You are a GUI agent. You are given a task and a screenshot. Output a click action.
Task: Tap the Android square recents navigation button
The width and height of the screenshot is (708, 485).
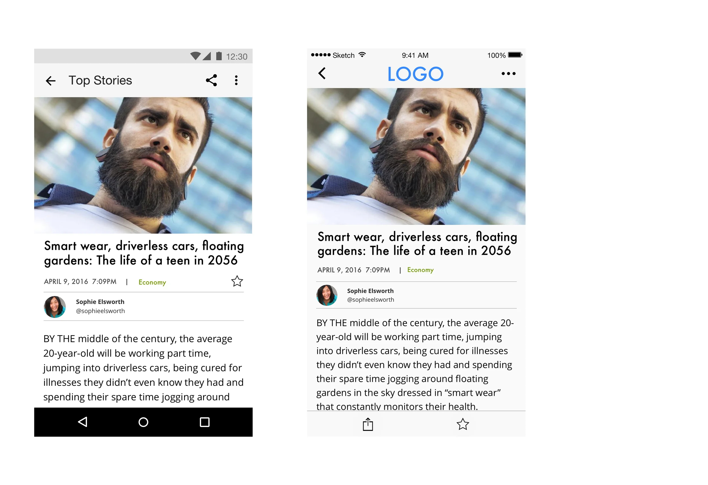204,422
